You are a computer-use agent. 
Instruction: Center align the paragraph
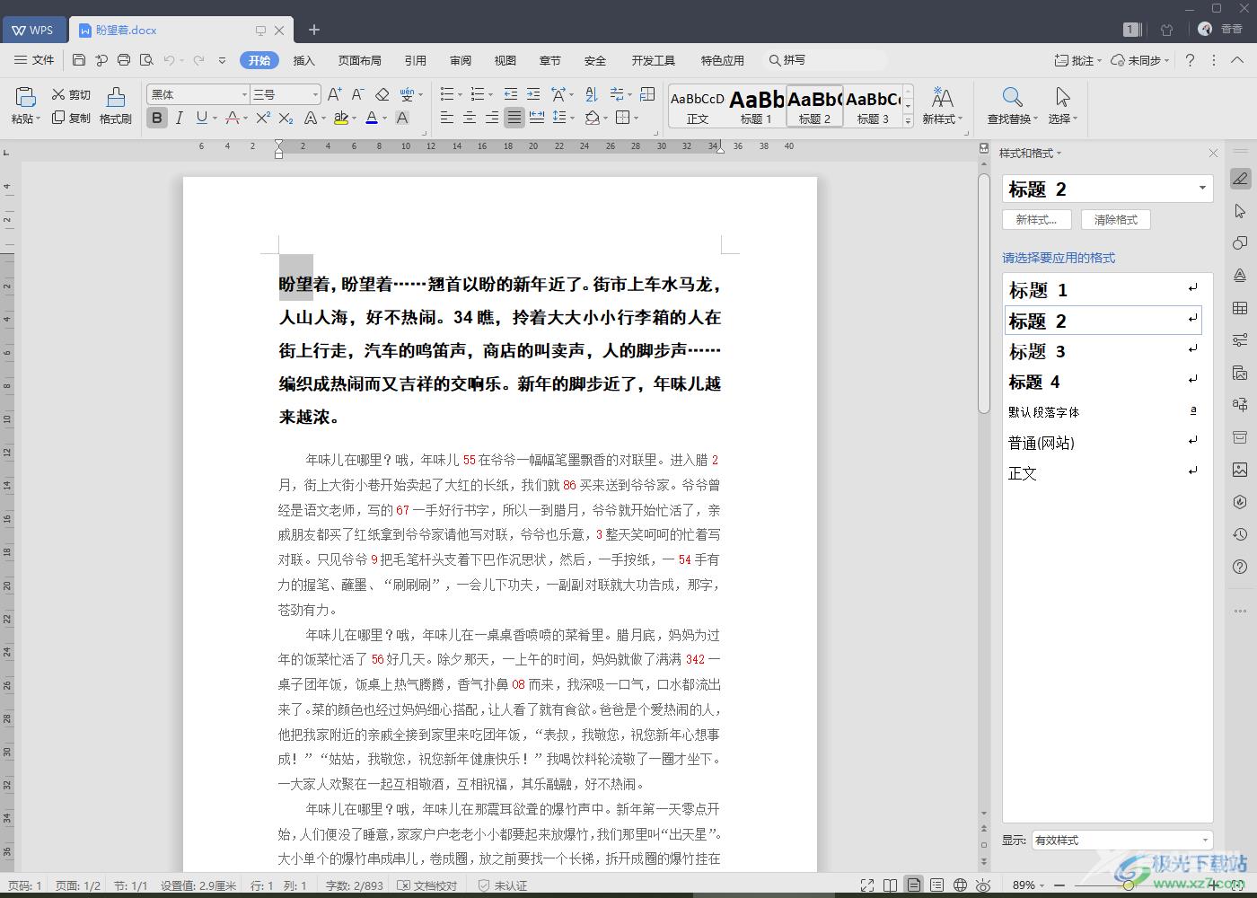click(x=470, y=118)
